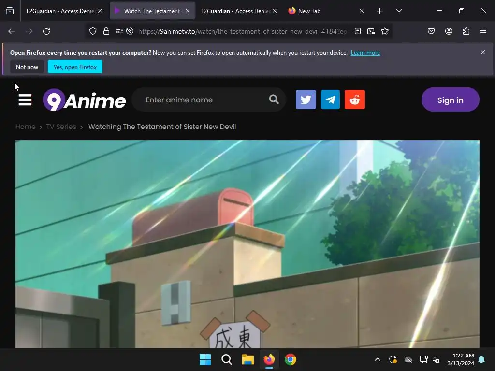Image resolution: width=495 pixels, height=371 pixels.
Task: Open the muted volume tray icon
Action: 437,359
